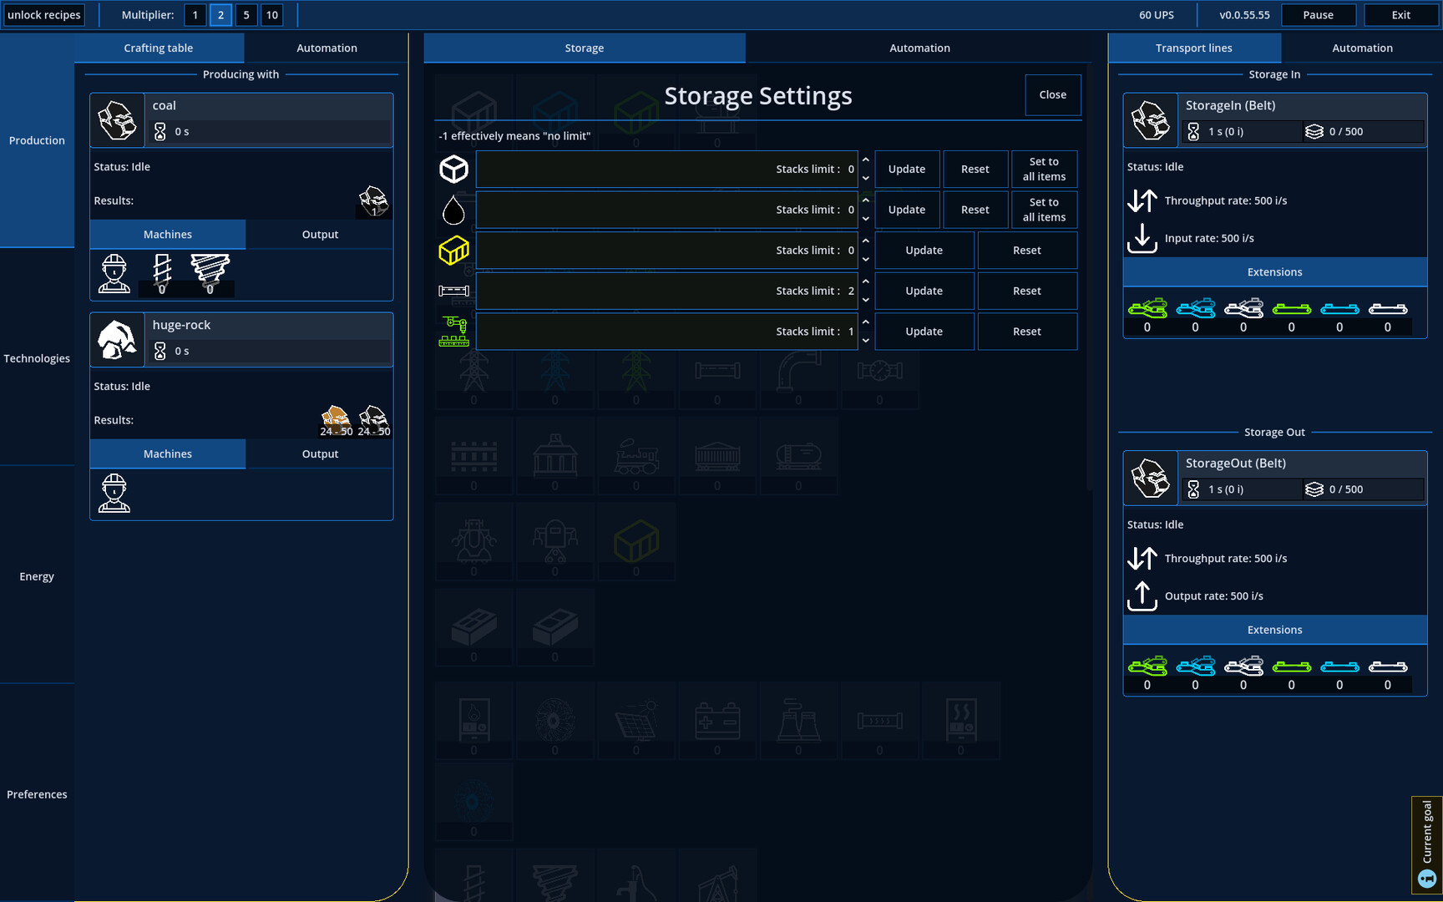Select multiplier 10
Viewport: 1443px width, 902px height.
click(x=271, y=14)
